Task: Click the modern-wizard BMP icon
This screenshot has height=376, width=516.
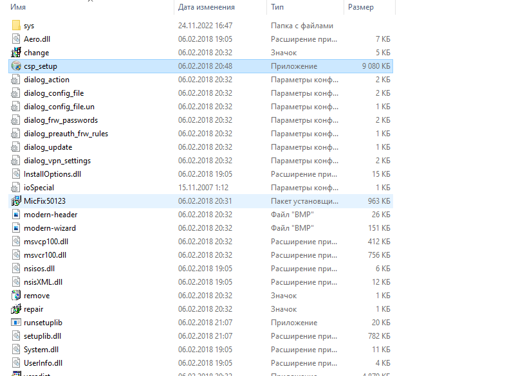Action: click(16, 228)
